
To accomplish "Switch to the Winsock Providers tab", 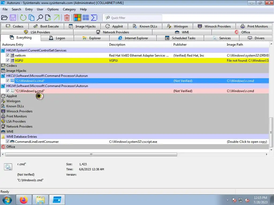I will click(x=214, y=26).
